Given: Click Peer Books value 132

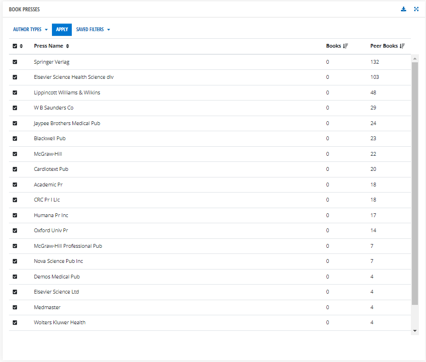Looking at the screenshot, I should 375,62.
